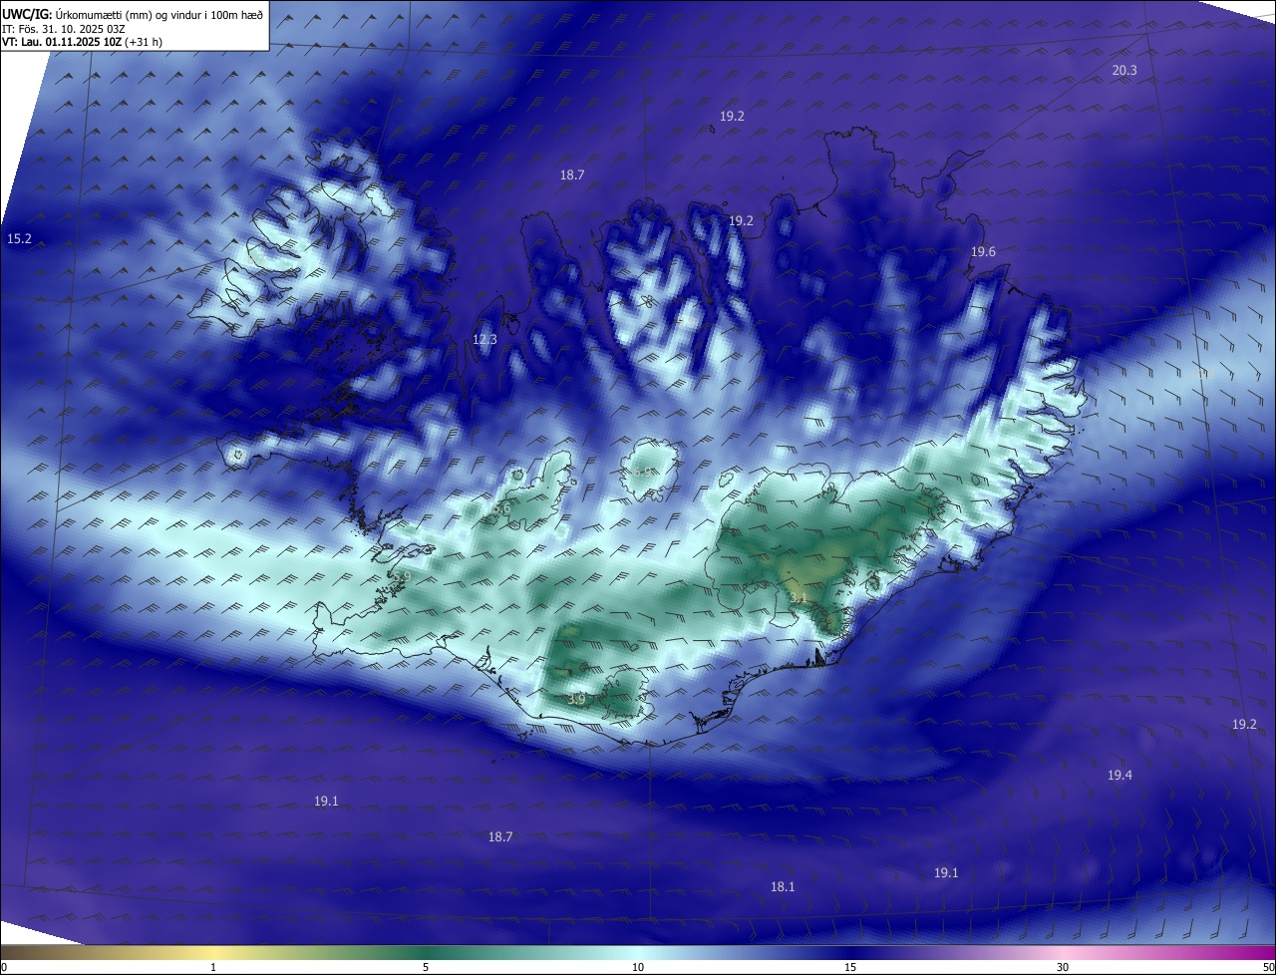Click the 20.3 value label
Image resolution: width=1276 pixels, height=975 pixels.
(x=1124, y=70)
